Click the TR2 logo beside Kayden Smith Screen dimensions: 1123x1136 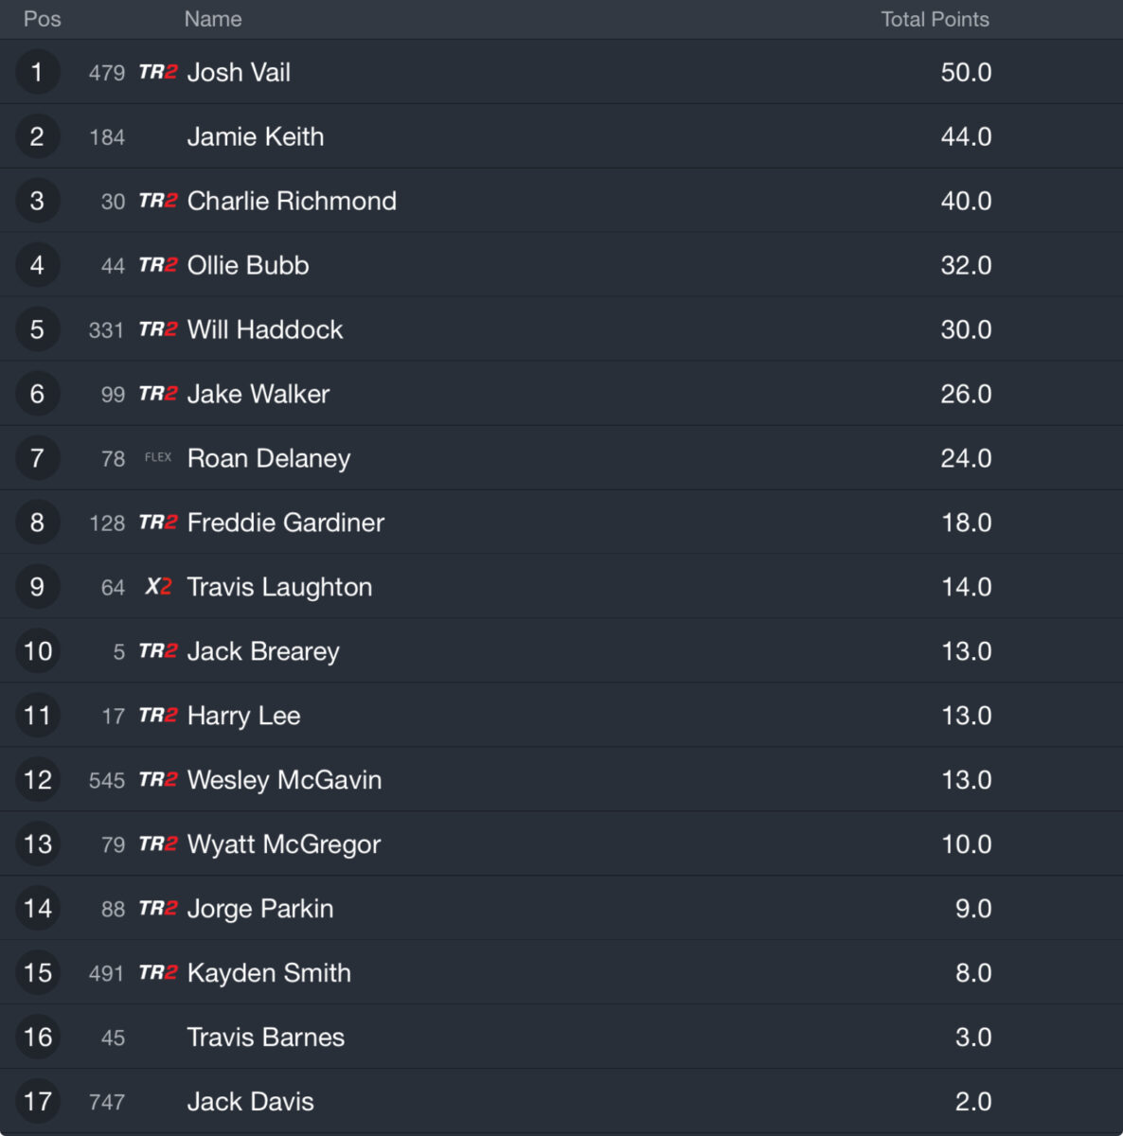click(x=157, y=973)
